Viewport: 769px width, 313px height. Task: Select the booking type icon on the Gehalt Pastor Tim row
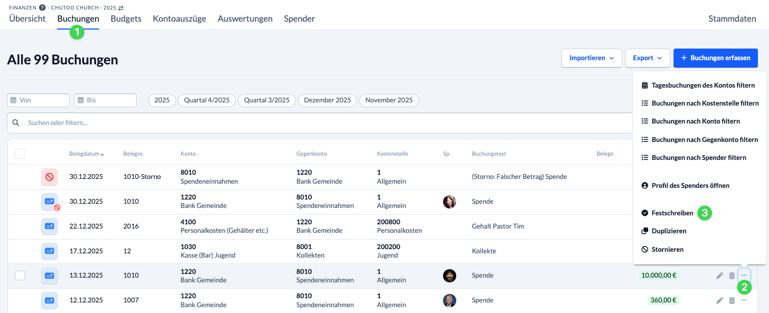[50, 226]
